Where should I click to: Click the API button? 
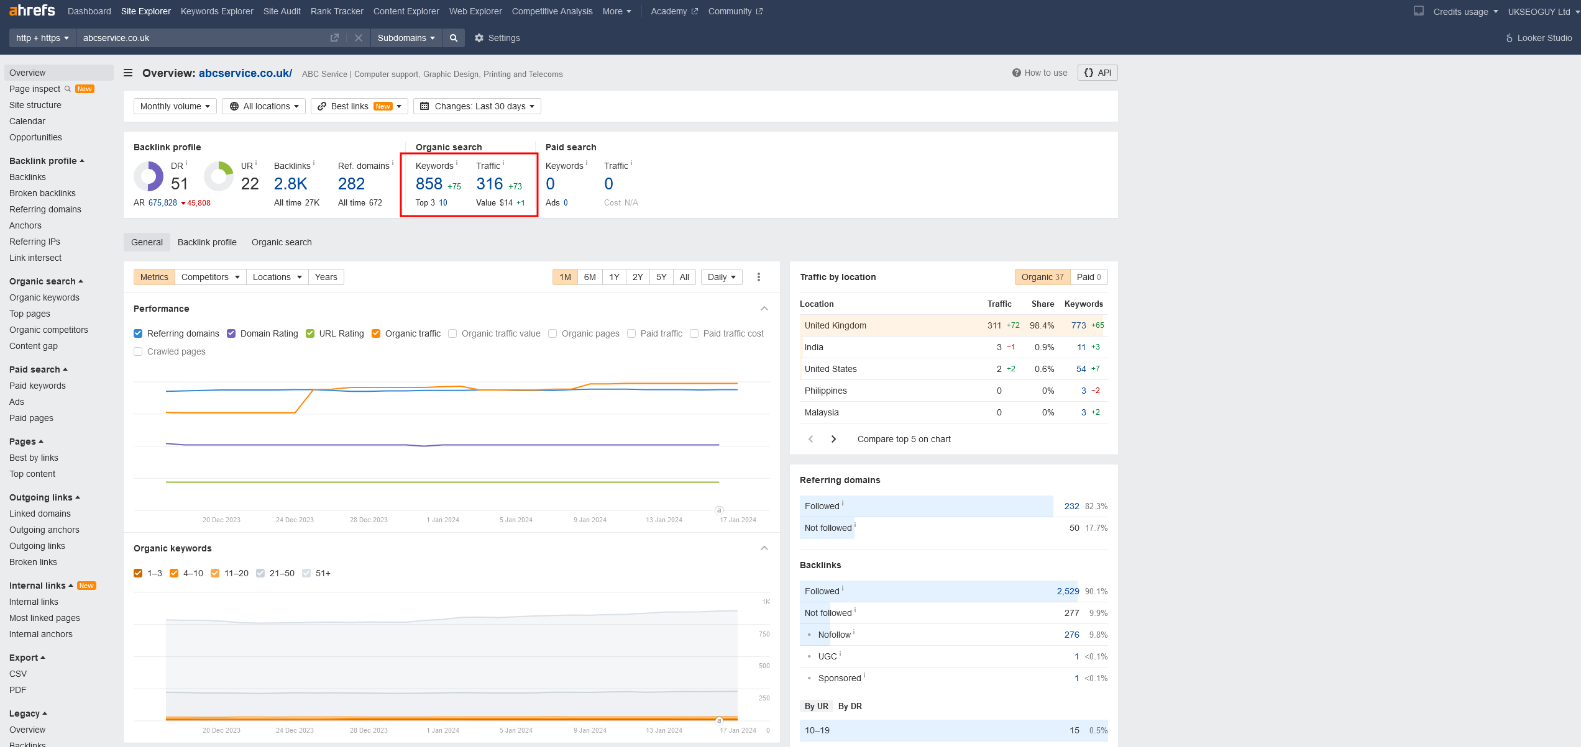pos(1097,73)
